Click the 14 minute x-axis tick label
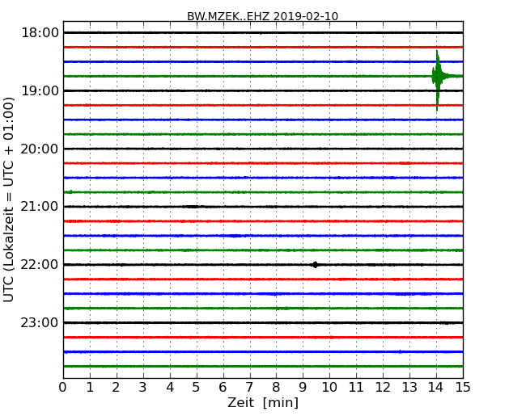The width and height of the screenshot is (526, 420). pos(436,388)
